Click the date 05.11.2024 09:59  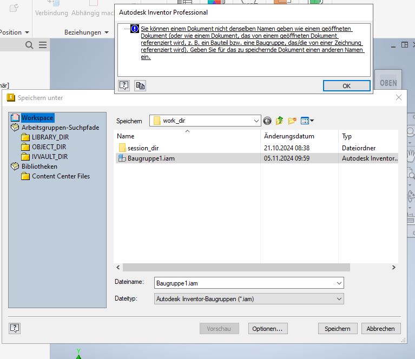click(286, 158)
